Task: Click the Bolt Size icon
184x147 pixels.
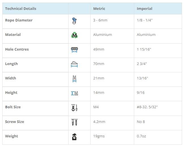Action: click(74, 107)
